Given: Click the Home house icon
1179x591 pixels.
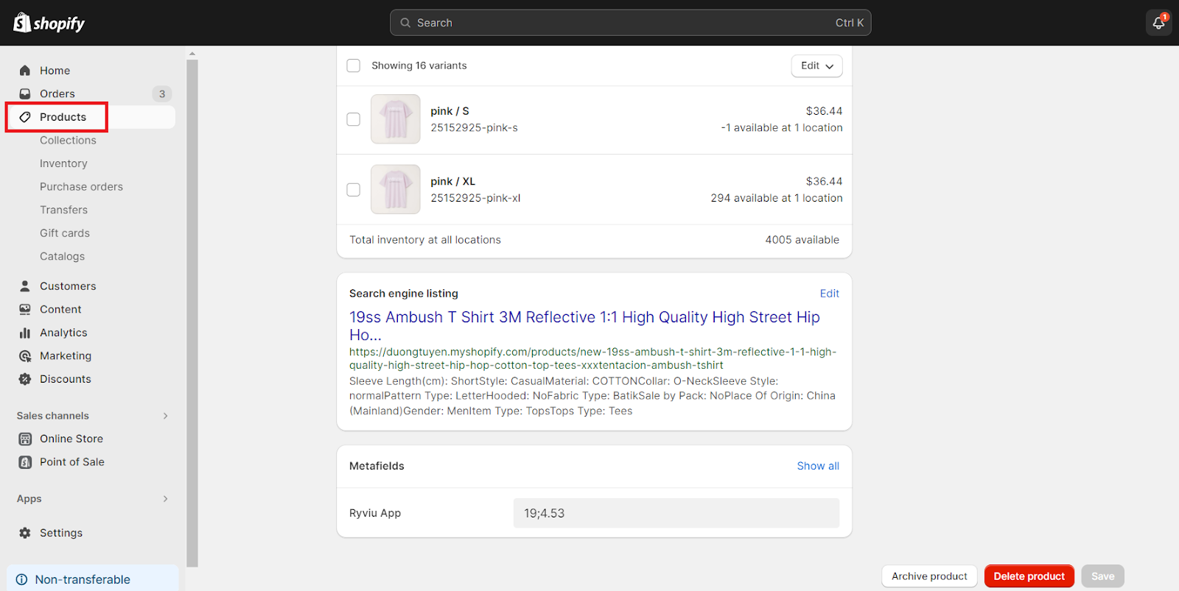Looking at the screenshot, I should [x=25, y=71].
